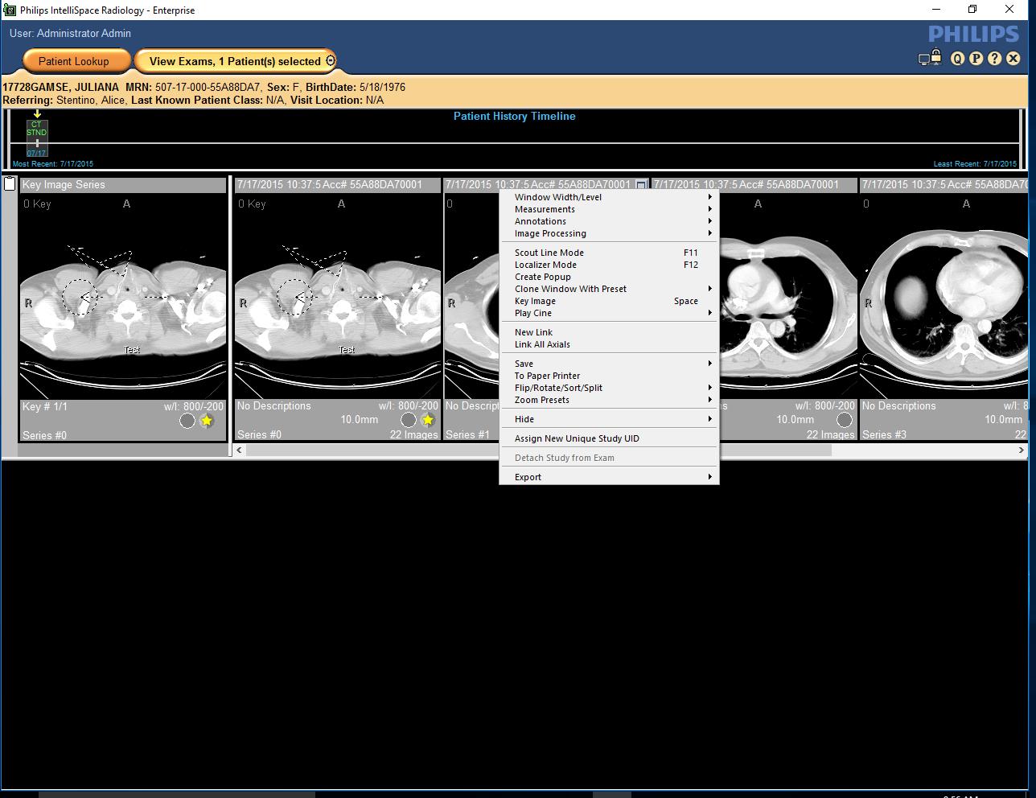The image size is (1036, 798).
Task: Click the network workstation lock status icon
Action: [x=930, y=58]
